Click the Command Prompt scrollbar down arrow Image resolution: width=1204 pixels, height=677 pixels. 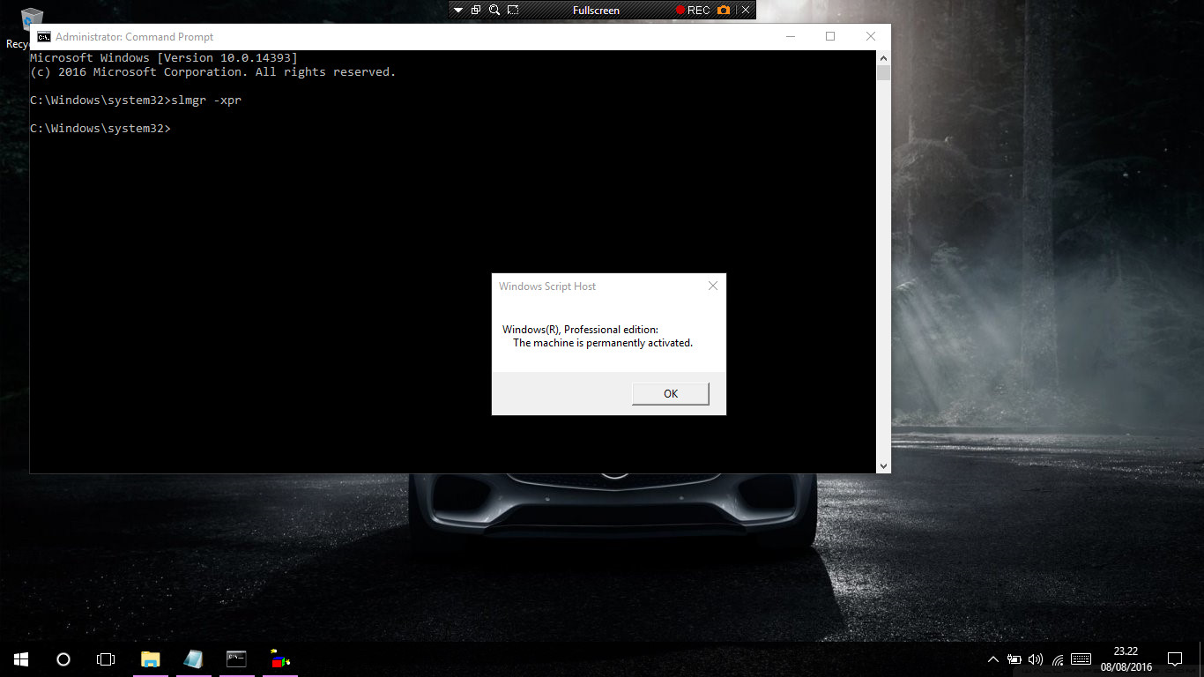(883, 465)
